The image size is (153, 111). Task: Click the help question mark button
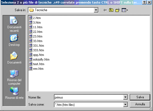point(144,2)
